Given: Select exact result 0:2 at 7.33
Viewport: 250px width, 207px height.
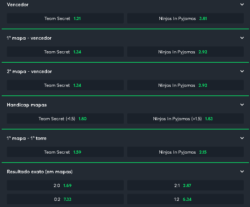Looking at the screenshot, I should point(65,199).
